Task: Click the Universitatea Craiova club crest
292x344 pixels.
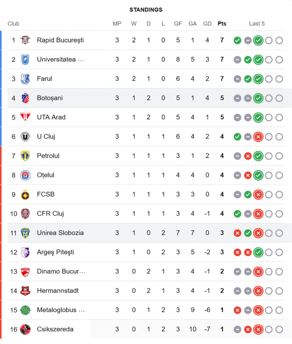Action: click(x=25, y=60)
